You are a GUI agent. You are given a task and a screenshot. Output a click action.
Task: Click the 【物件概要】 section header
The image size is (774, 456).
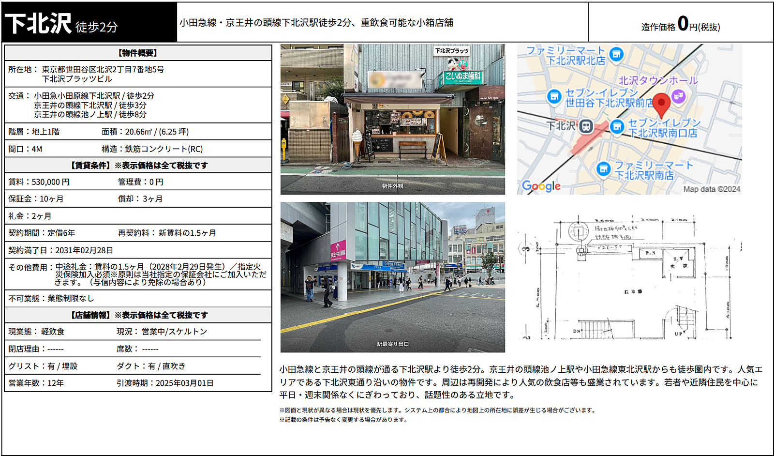click(138, 53)
